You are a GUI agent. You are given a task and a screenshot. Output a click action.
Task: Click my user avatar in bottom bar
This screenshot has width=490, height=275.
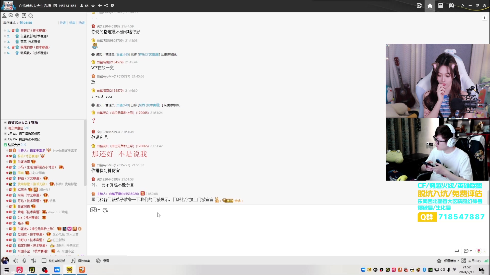5,260
